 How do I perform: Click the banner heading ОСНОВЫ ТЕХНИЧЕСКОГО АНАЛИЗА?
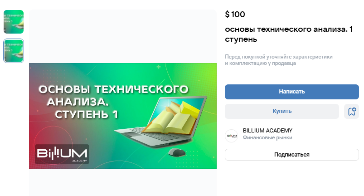coord(113,95)
